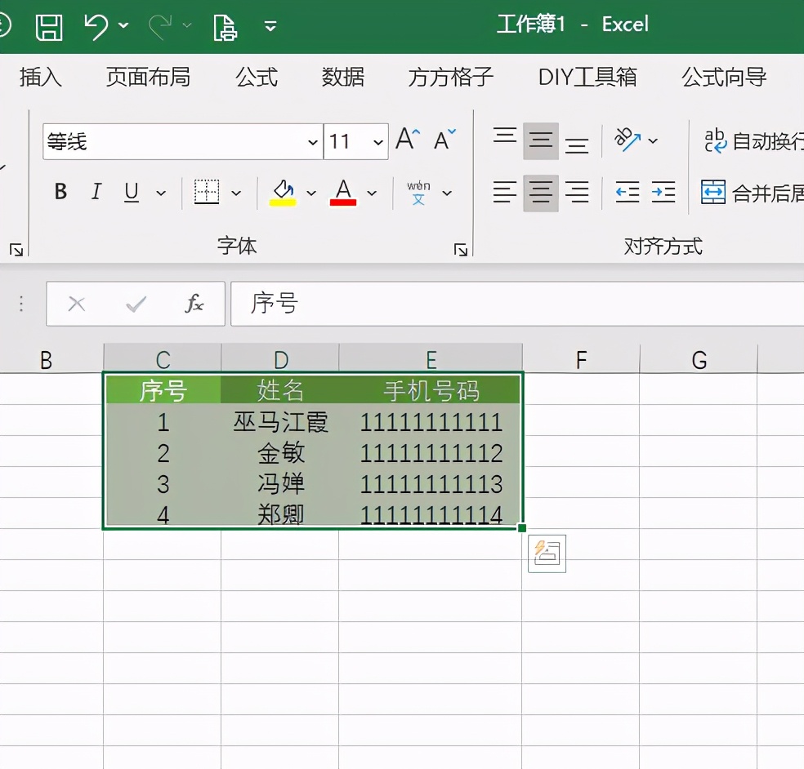The width and height of the screenshot is (804, 769).
Task: Open the 页面布局 ribbon tab
Action: [148, 78]
